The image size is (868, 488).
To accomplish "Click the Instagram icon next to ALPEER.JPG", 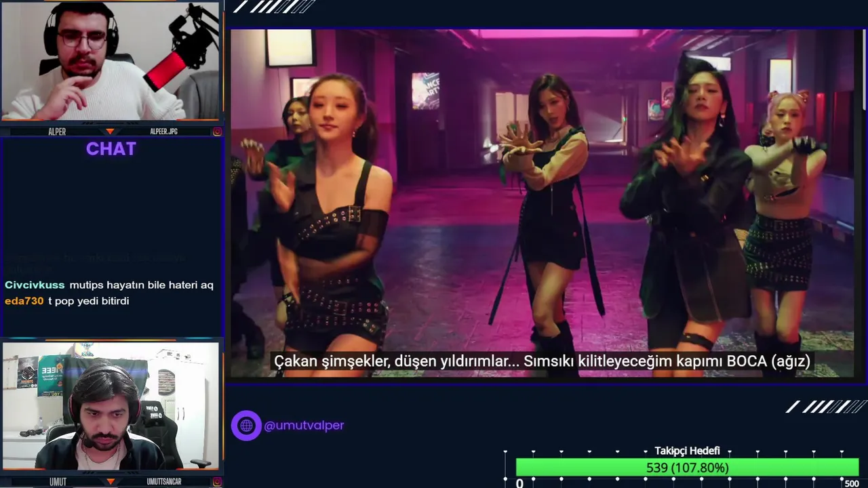I will point(217,131).
